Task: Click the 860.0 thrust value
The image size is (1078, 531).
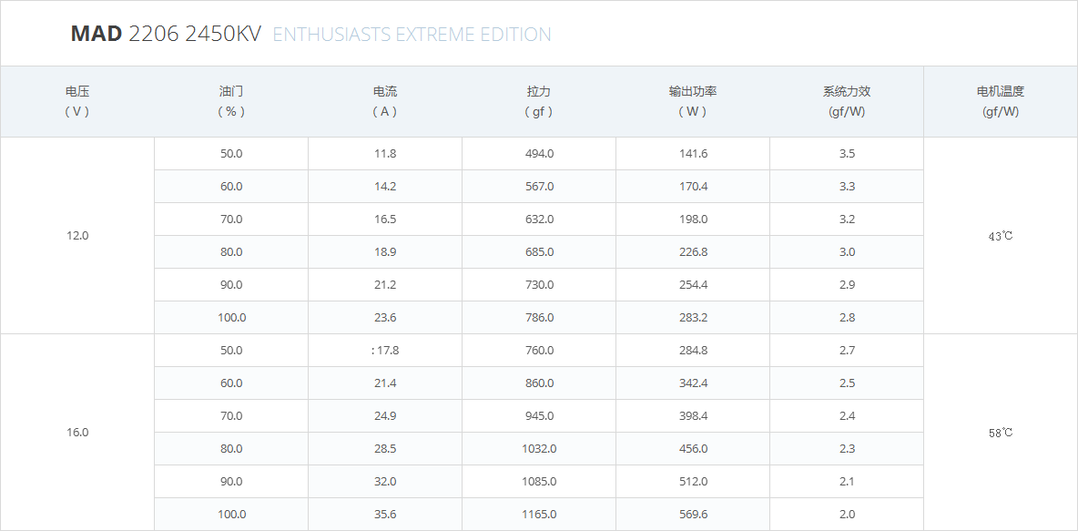Action: point(539,383)
